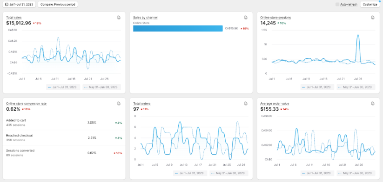
Task: Toggle May 31–Jun 30 legend in Total orders chart
Action: [x=229, y=173]
